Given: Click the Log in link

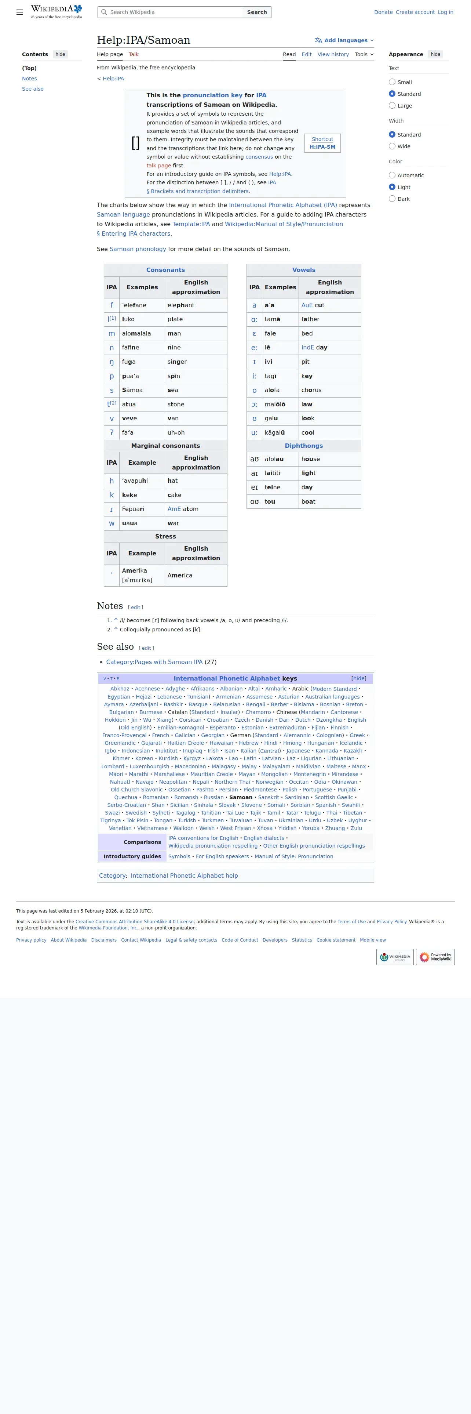Looking at the screenshot, I should click(445, 12).
